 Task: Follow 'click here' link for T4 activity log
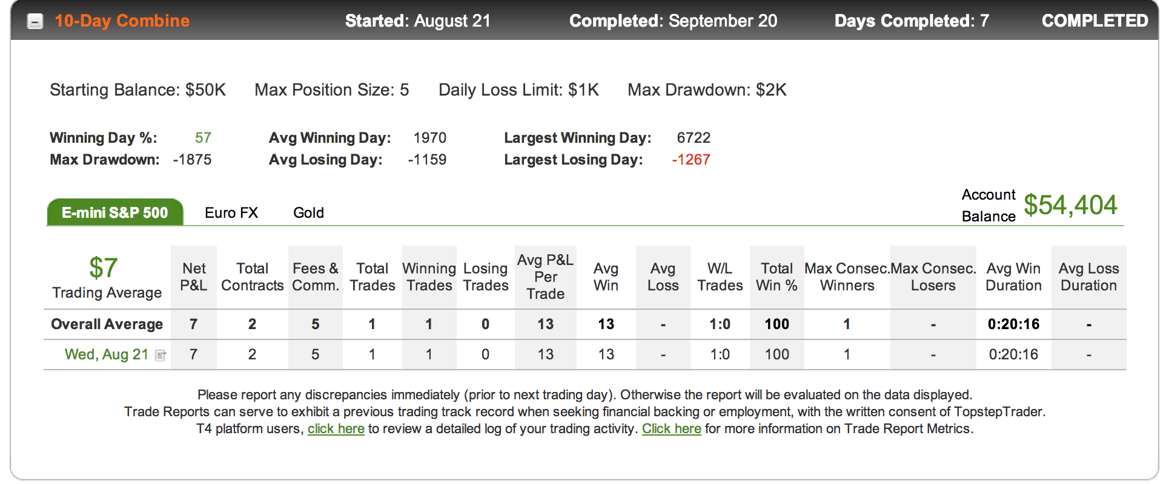pos(336,429)
